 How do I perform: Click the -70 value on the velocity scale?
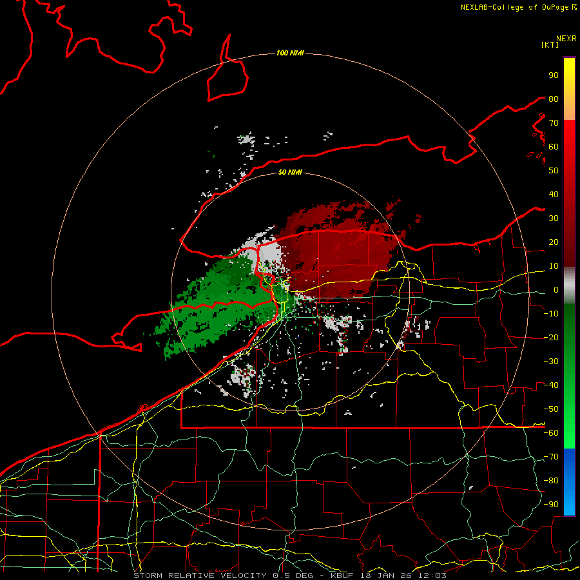click(551, 457)
